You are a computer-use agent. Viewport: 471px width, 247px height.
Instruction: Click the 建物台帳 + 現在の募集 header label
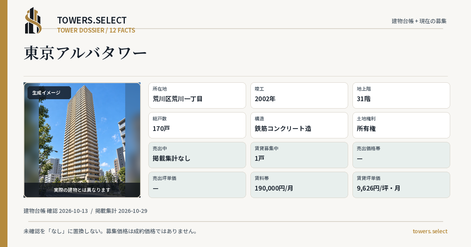coord(419,21)
